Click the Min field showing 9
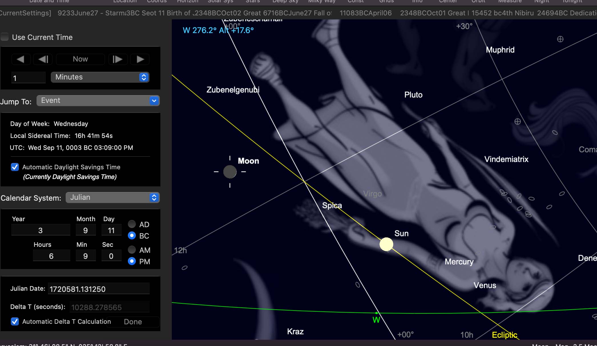This screenshot has height=346, width=597. (x=86, y=256)
